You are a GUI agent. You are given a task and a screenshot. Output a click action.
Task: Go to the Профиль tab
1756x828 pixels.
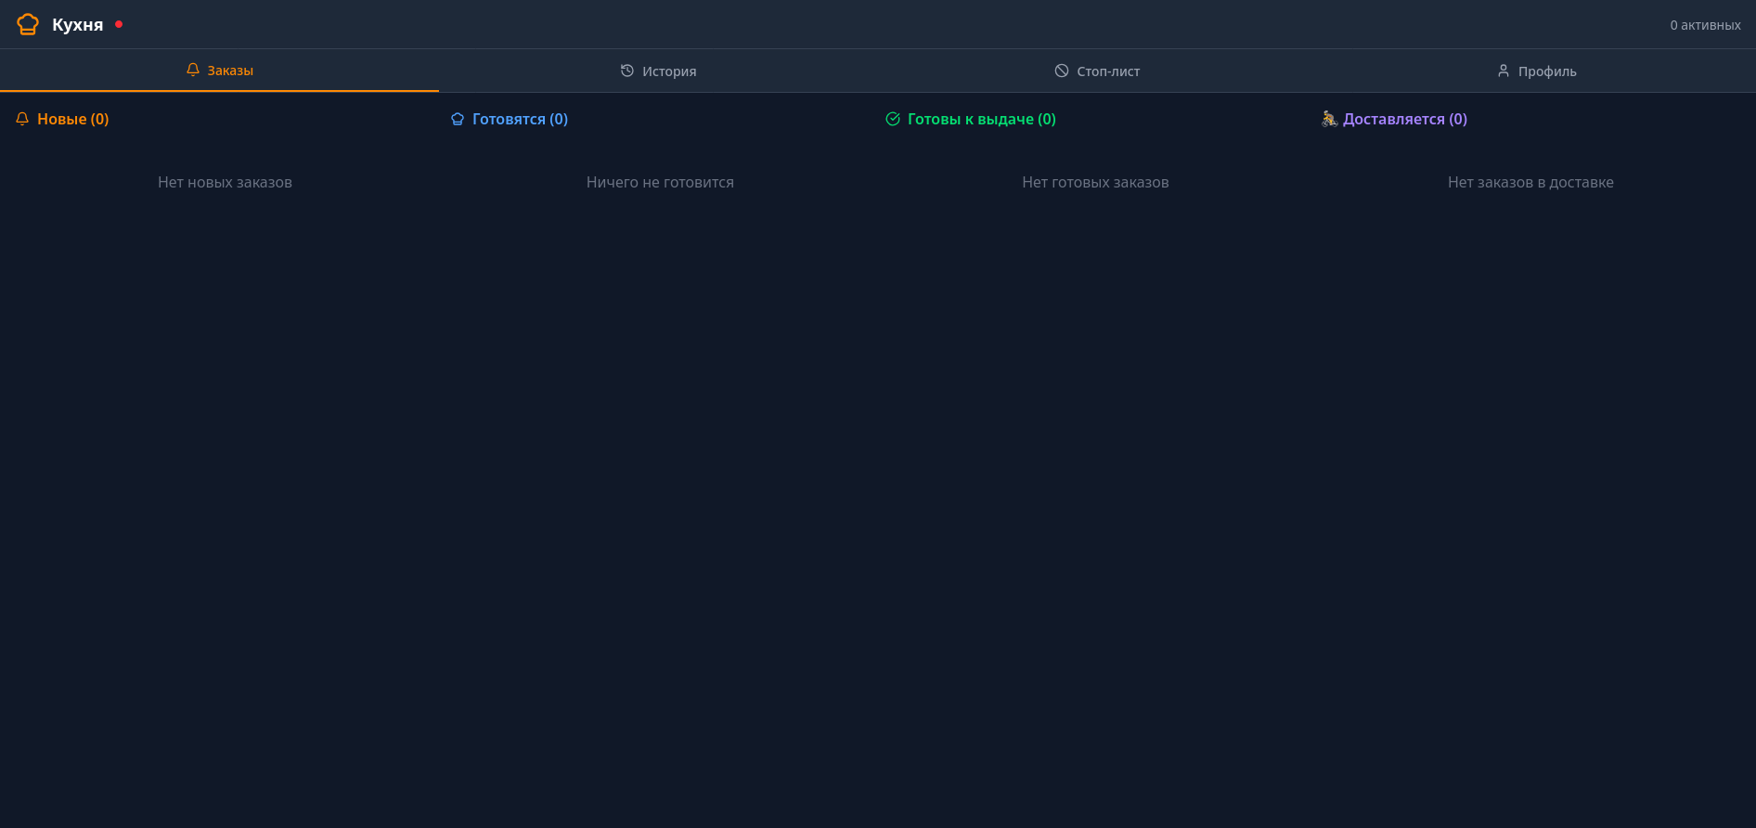tap(1536, 71)
